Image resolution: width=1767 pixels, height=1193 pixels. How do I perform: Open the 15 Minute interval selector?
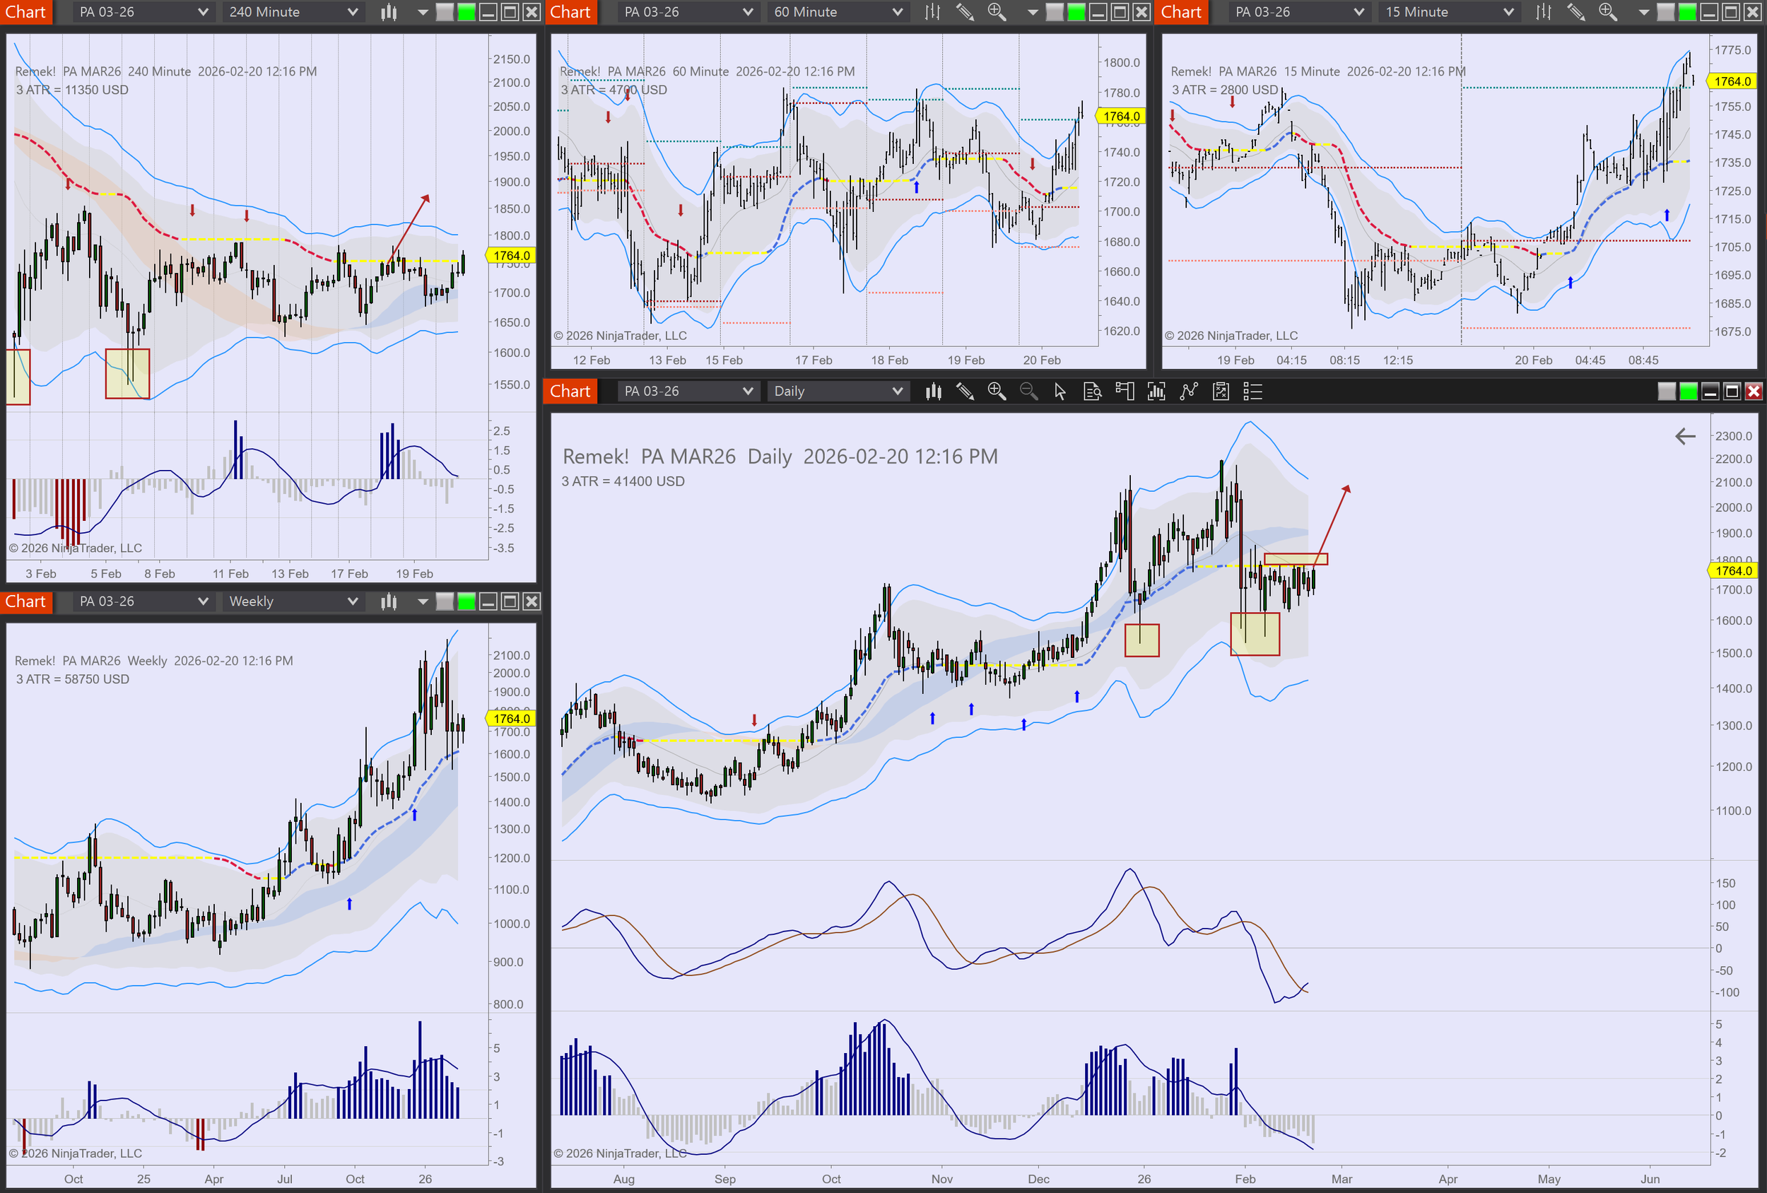click(1448, 12)
